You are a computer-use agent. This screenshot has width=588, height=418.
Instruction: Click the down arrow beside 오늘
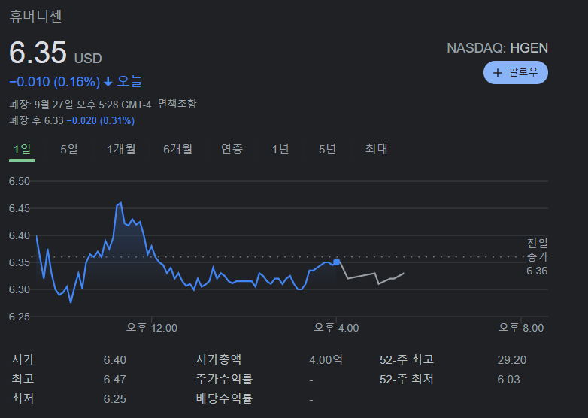(108, 82)
